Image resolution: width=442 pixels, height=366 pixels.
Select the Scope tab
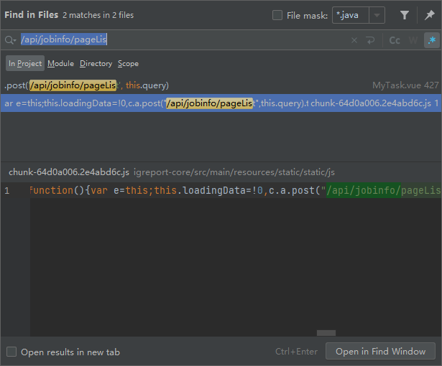128,64
